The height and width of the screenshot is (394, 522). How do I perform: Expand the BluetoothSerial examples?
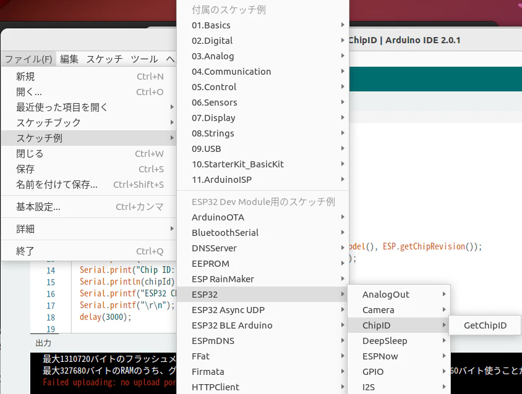pos(263,233)
